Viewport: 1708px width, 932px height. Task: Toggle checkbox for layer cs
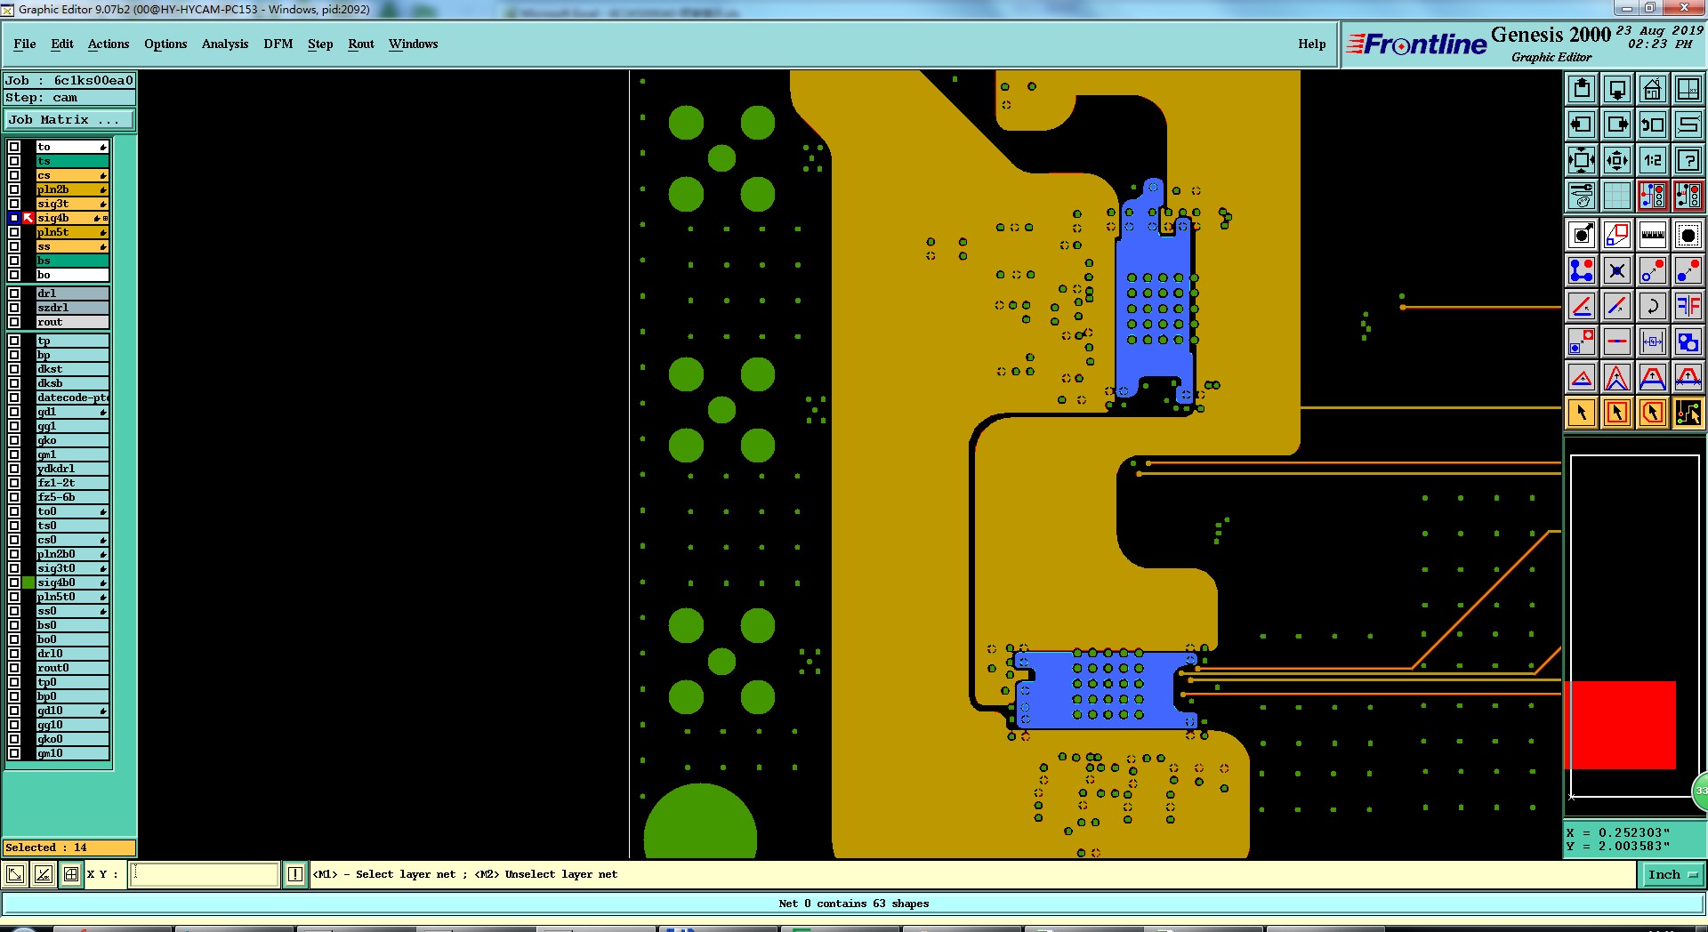[x=14, y=175]
